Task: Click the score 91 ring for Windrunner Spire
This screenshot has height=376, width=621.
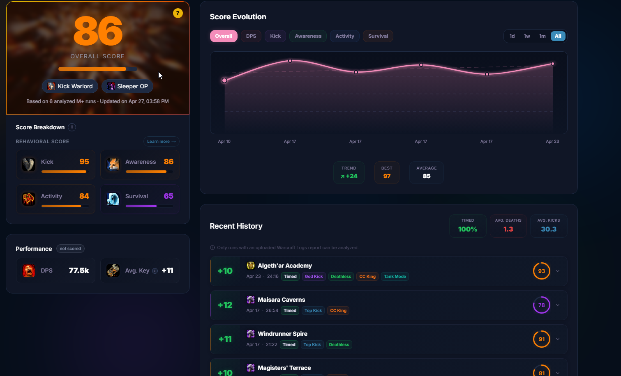Action: [542, 339]
